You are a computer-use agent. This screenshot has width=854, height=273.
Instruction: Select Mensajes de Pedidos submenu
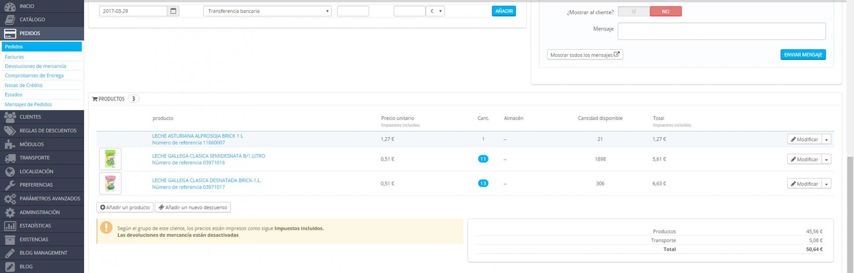28,104
